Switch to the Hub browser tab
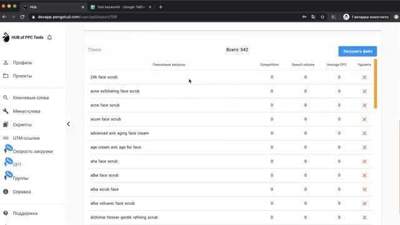 54,7
